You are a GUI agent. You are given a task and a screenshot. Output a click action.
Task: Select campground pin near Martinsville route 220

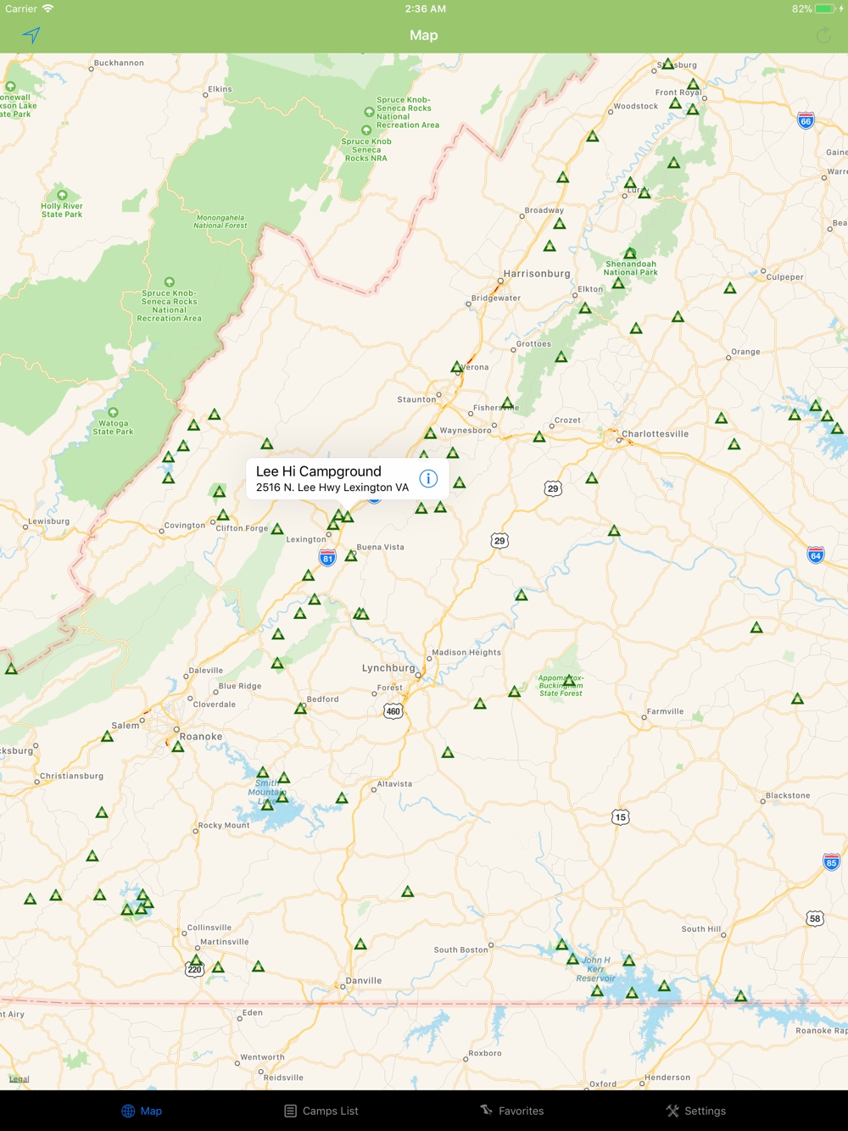point(196,960)
